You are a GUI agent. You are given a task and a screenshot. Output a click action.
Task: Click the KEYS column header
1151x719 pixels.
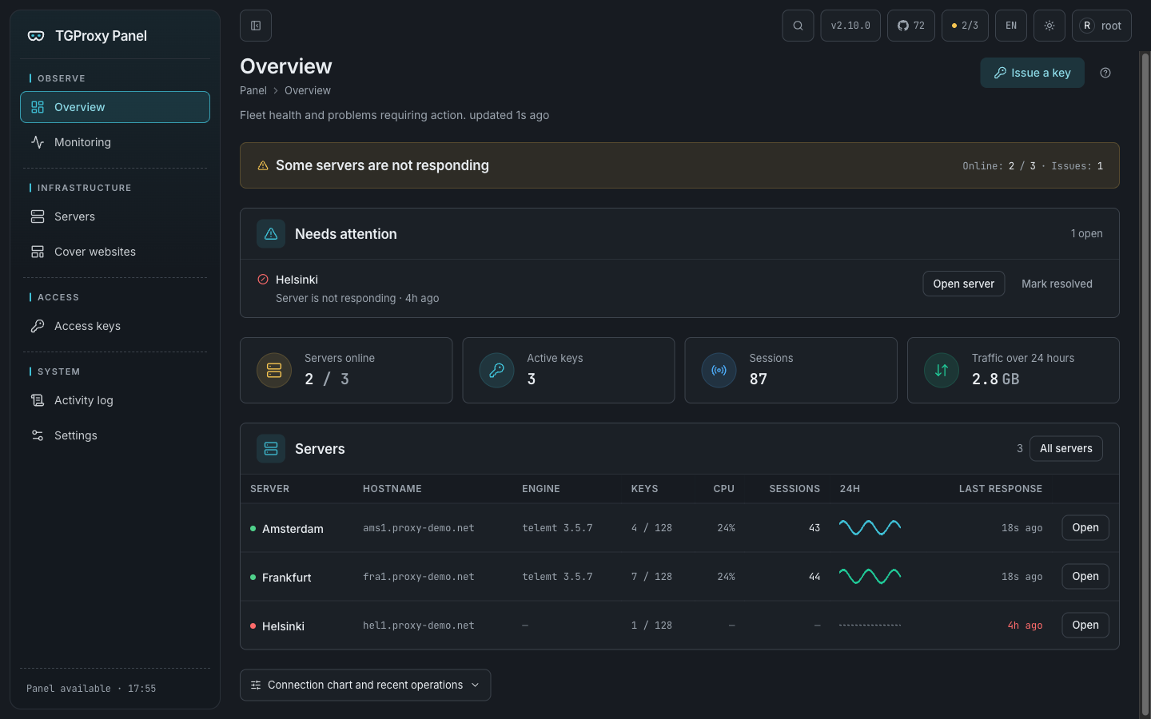tap(644, 489)
